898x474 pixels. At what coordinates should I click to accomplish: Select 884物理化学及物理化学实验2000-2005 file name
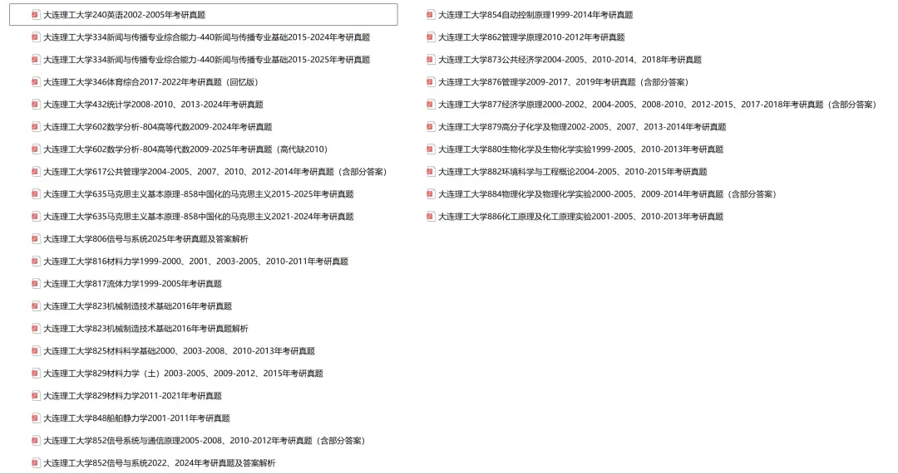tap(607, 193)
